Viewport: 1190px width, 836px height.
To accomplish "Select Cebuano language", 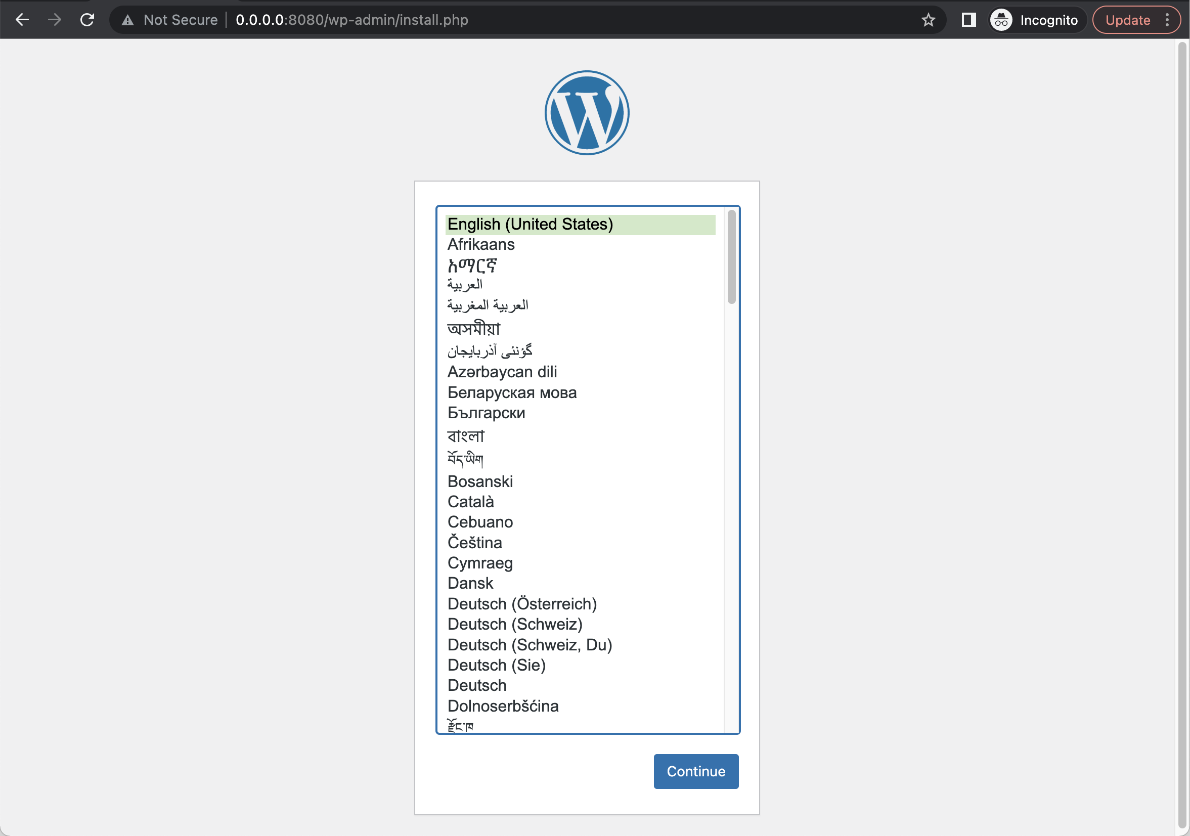I will [580, 522].
